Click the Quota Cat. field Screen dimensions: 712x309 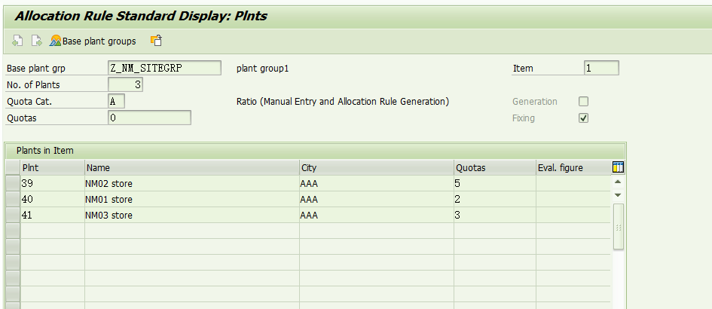tap(116, 101)
